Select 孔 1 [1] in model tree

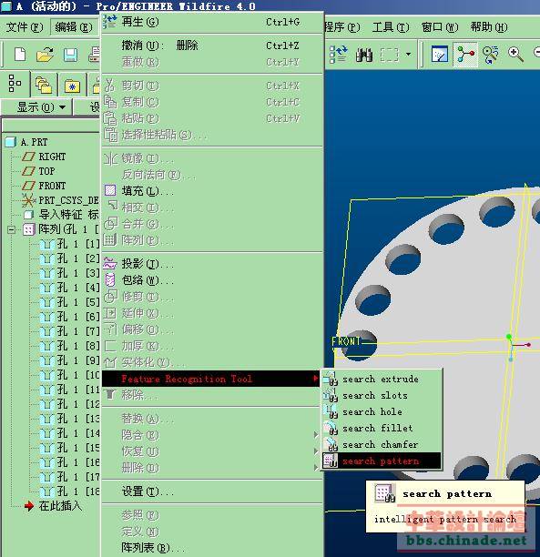(70, 244)
